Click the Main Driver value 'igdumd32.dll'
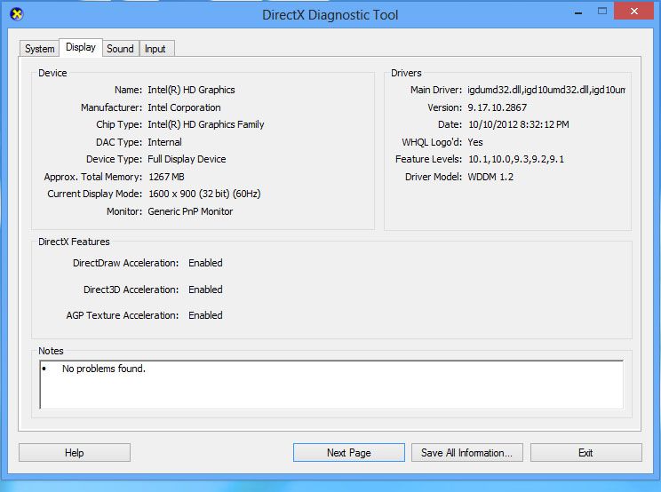 coord(546,90)
